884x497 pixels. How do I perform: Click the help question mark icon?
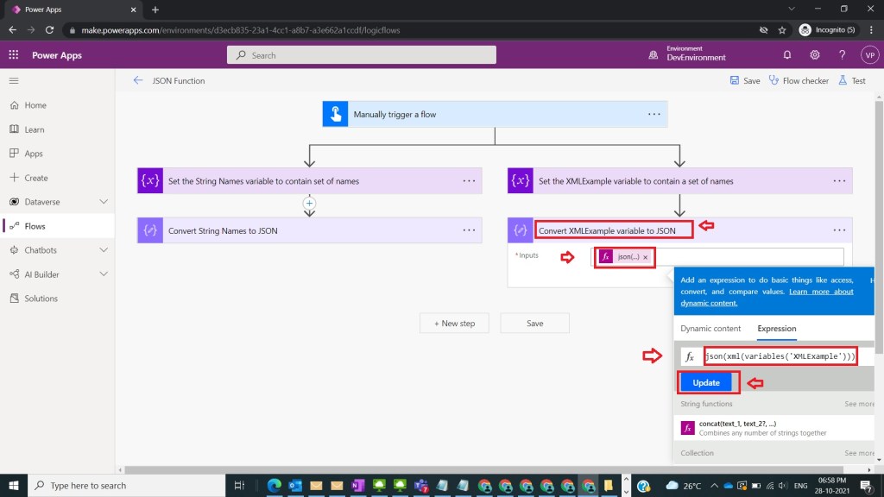click(x=843, y=55)
